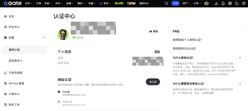This screenshot has height=111, width=248.
Task: Open FAQ 如何完成企业认证?
Action: pyautogui.click(x=185, y=48)
